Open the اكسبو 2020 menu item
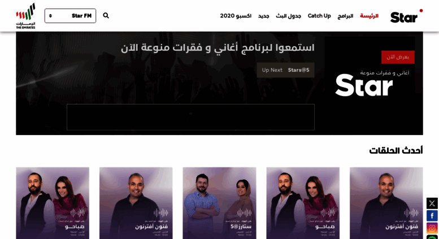This screenshot has width=439, height=239. (x=236, y=16)
